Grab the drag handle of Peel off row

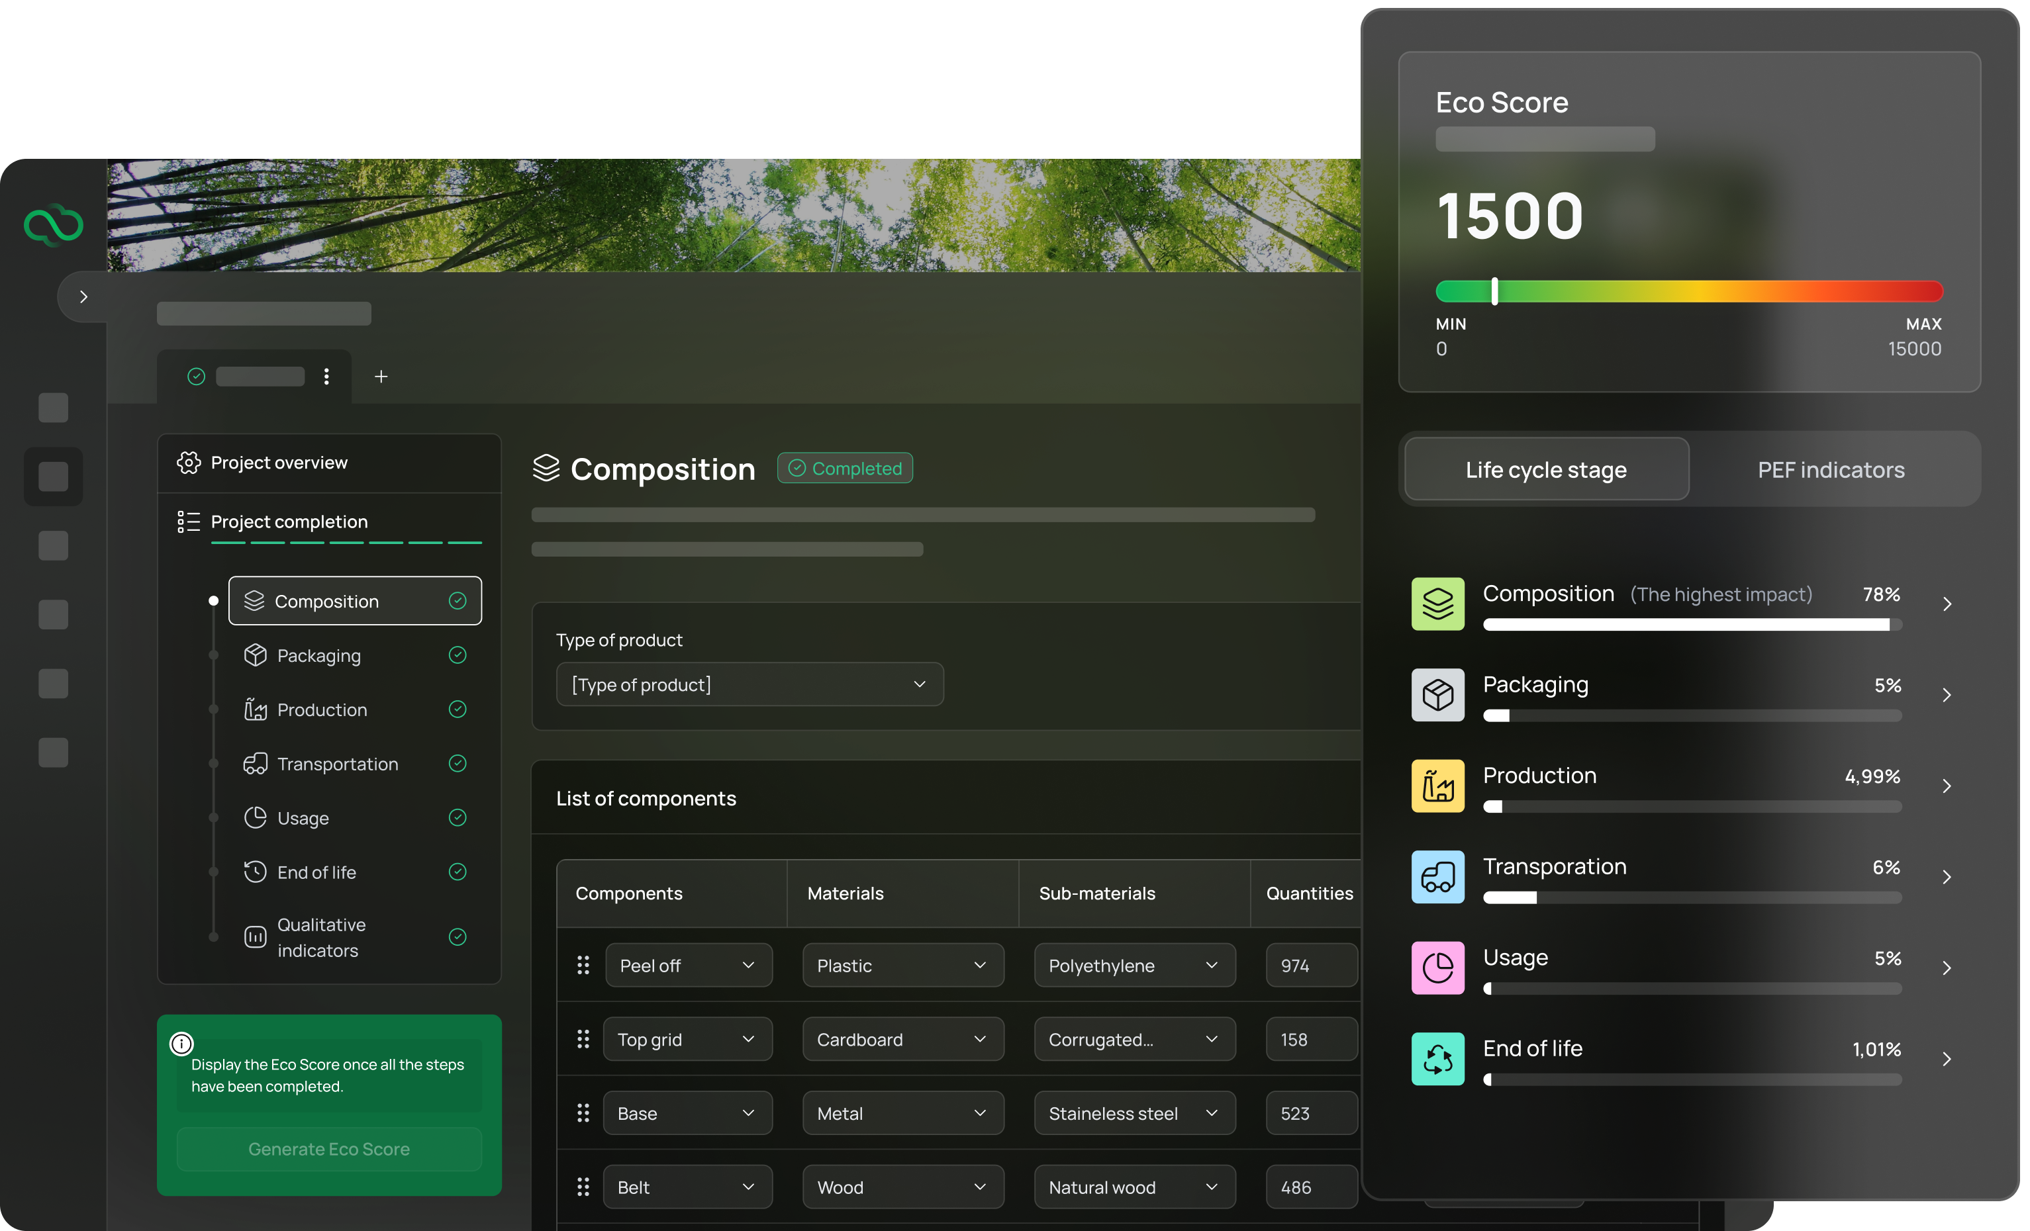tap(583, 966)
